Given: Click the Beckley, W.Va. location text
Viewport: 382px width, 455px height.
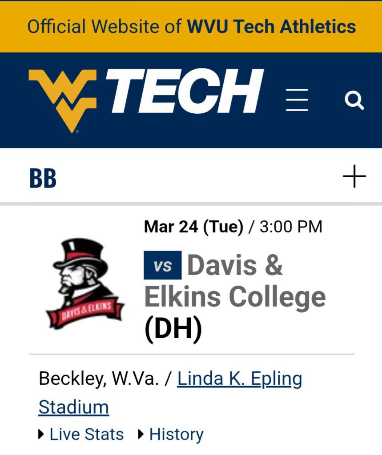Looking at the screenshot, I should 98,379.
